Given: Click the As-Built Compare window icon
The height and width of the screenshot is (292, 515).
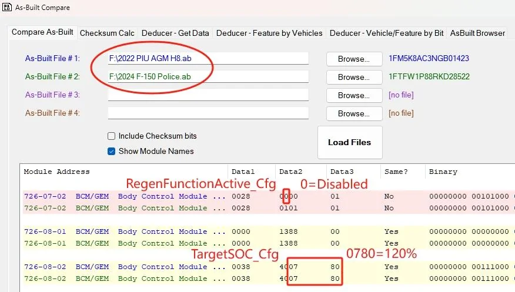Looking at the screenshot, I should point(6,7).
